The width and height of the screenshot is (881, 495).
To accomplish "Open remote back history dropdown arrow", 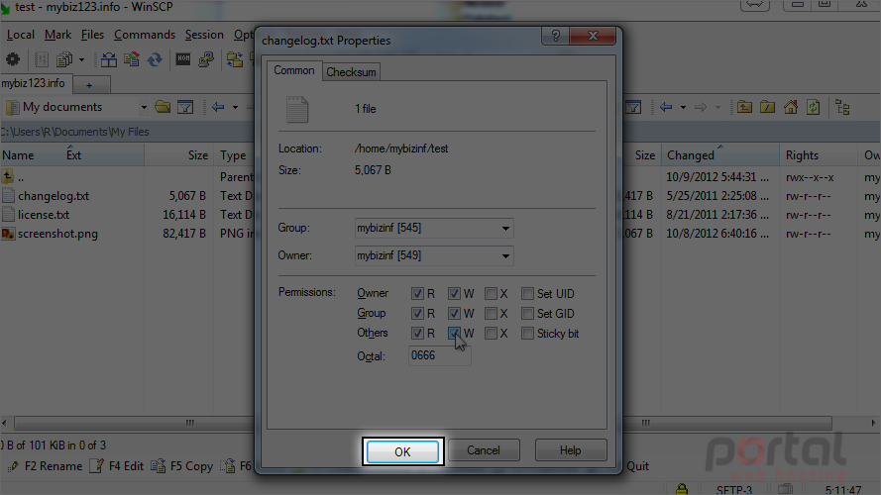I will (x=683, y=107).
